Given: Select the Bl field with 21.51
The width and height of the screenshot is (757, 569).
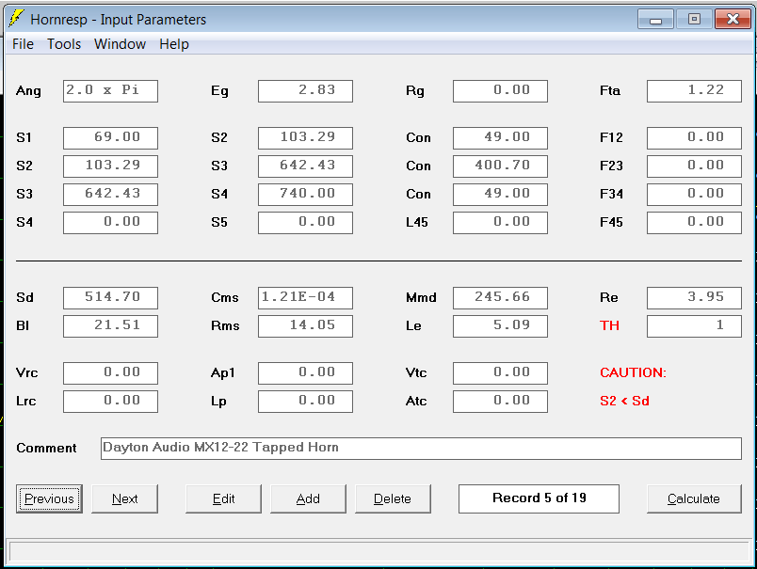Looking at the screenshot, I should click(110, 326).
